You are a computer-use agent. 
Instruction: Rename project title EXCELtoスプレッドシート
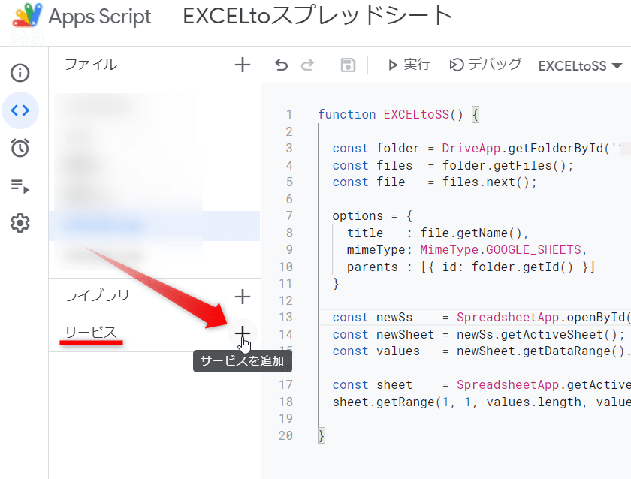click(318, 16)
